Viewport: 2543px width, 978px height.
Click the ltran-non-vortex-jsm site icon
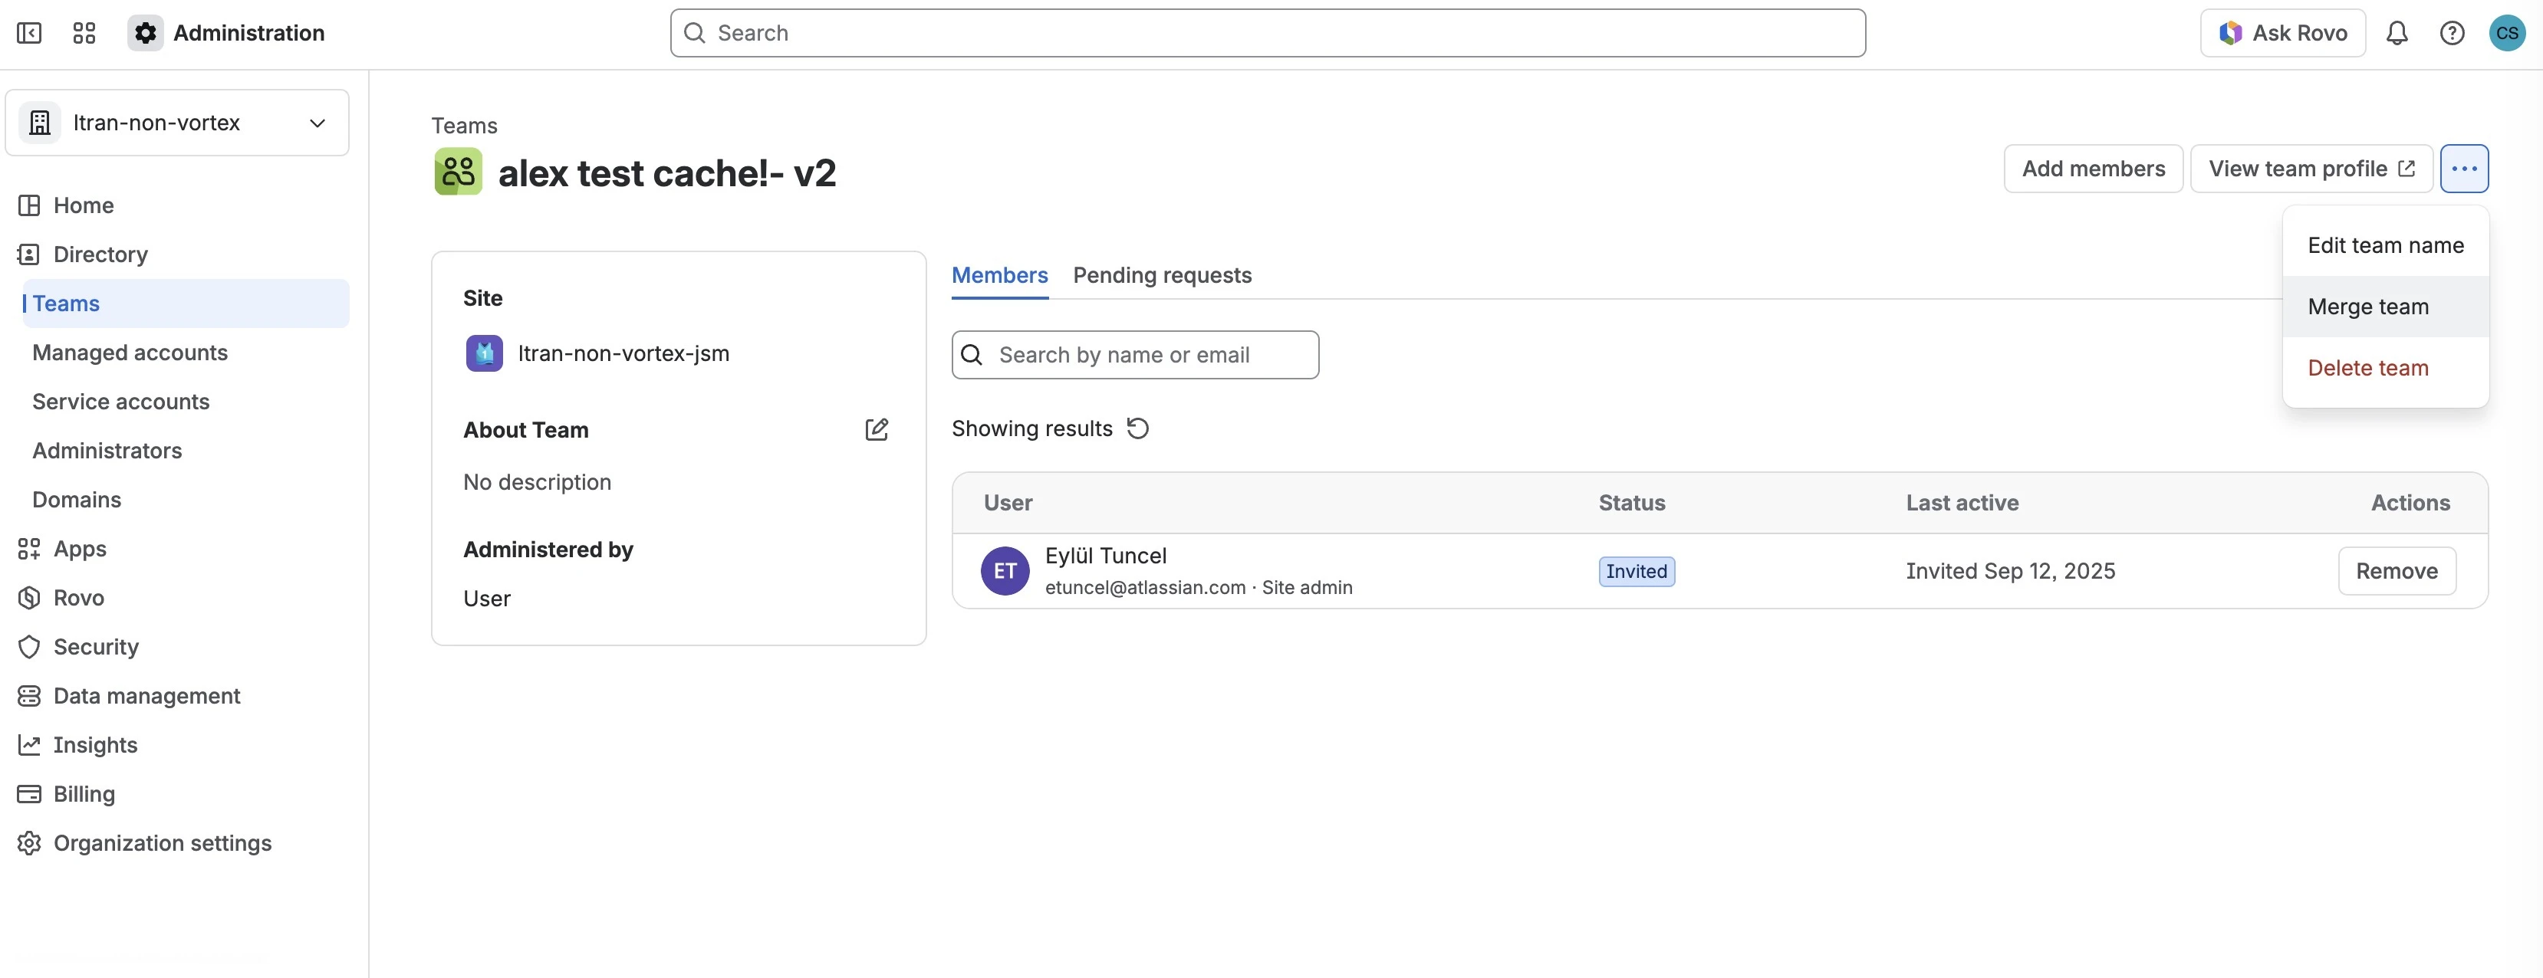pyautogui.click(x=484, y=353)
